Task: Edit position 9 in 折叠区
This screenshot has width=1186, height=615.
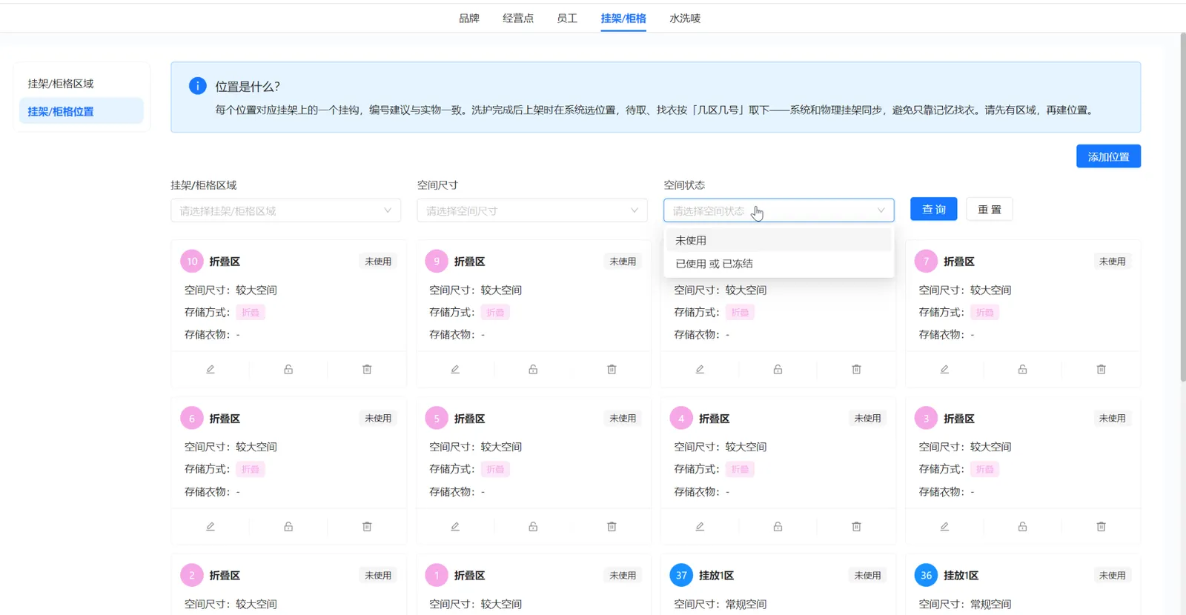Action: [455, 369]
